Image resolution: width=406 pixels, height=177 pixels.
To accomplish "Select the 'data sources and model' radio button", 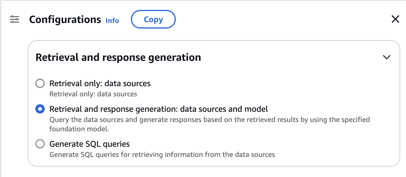I will [x=40, y=109].
